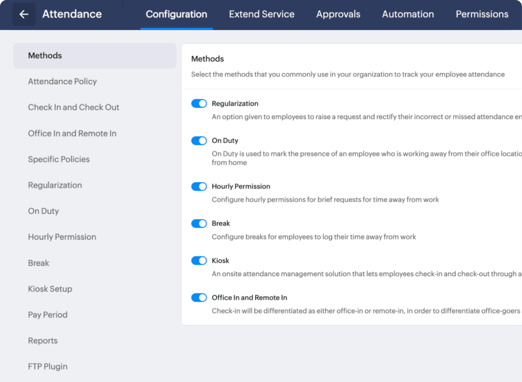Open the Configuration tab
522x382 pixels.
[x=177, y=14]
